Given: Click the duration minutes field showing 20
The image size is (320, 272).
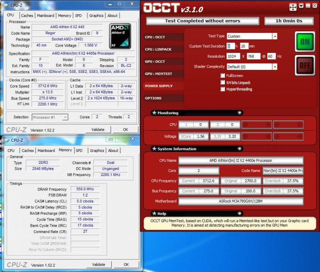Looking at the screenshot, I should tap(244, 46).
